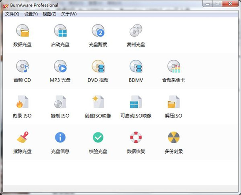
Task: Click the 刻录 ISO burn icon
Action: (22, 102)
